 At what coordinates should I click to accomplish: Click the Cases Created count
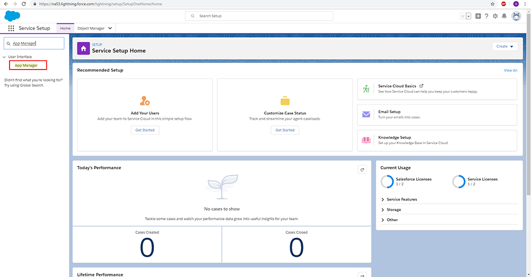pos(147,247)
